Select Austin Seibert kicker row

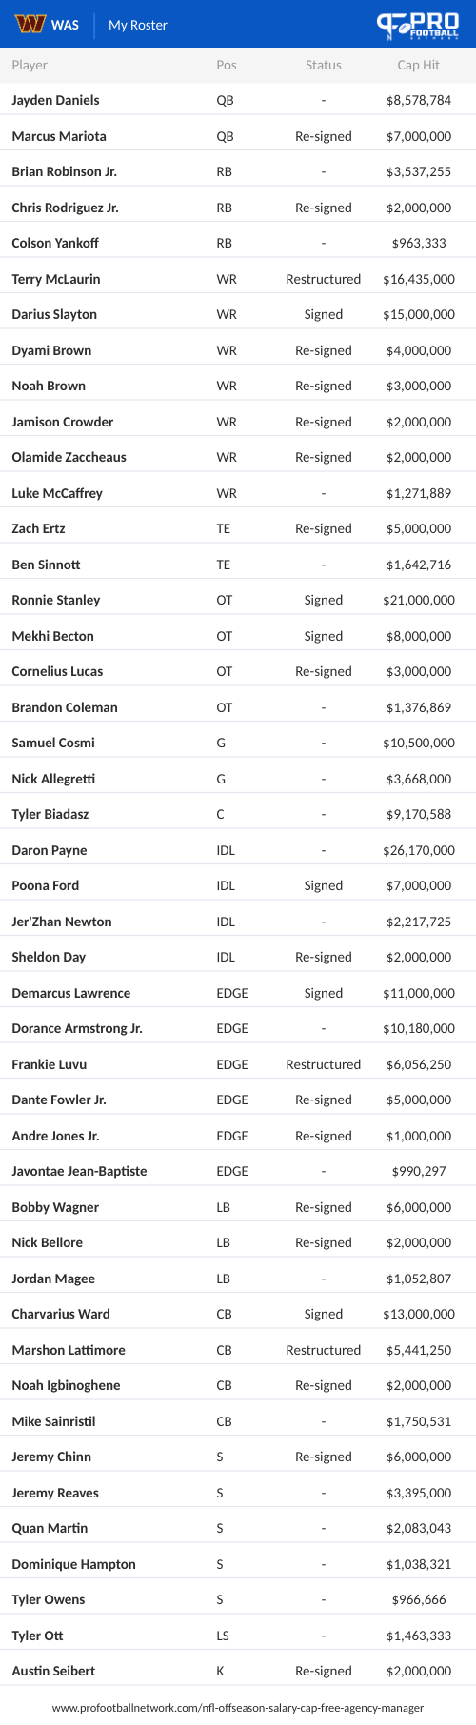pos(238,1671)
